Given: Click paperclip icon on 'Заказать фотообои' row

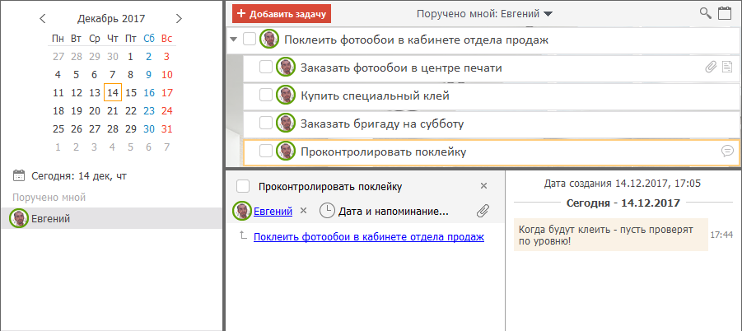Looking at the screenshot, I should pos(711,68).
